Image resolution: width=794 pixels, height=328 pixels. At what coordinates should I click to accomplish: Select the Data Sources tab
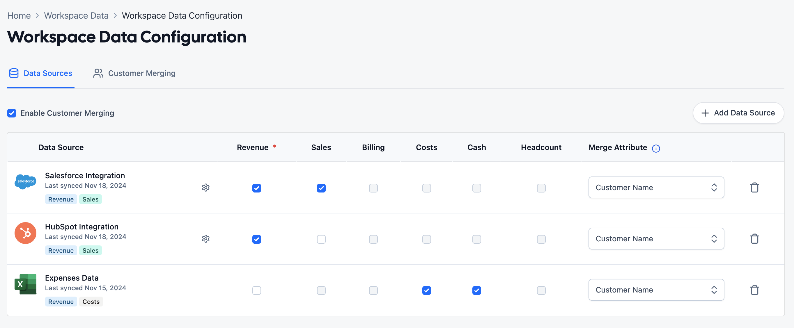tap(41, 73)
